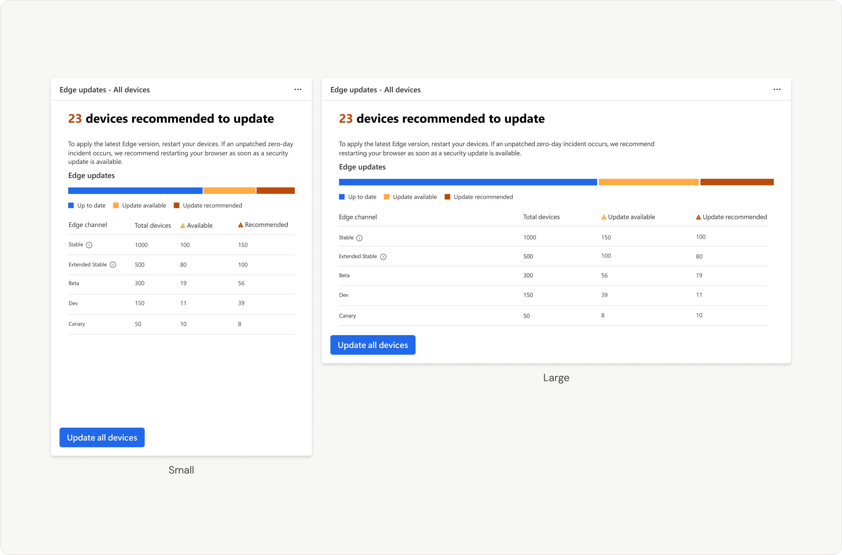Select Stable row label in Small card

click(76, 245)
